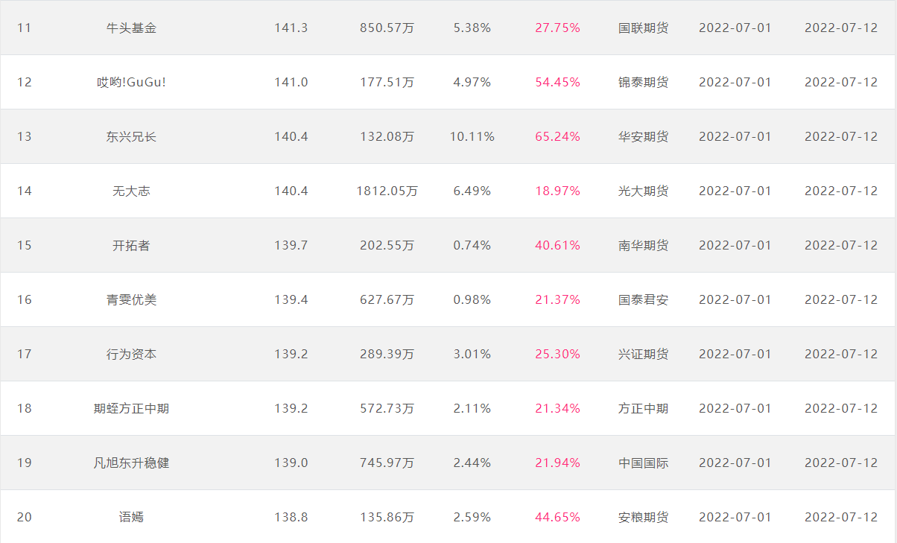
Task: Select the 1812.05万 equity value
Action: pos(387,191)
